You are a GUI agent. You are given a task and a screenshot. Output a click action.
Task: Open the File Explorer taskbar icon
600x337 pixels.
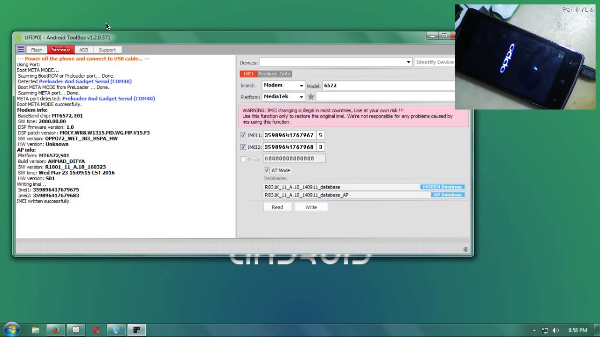click(x=36, y=330)
